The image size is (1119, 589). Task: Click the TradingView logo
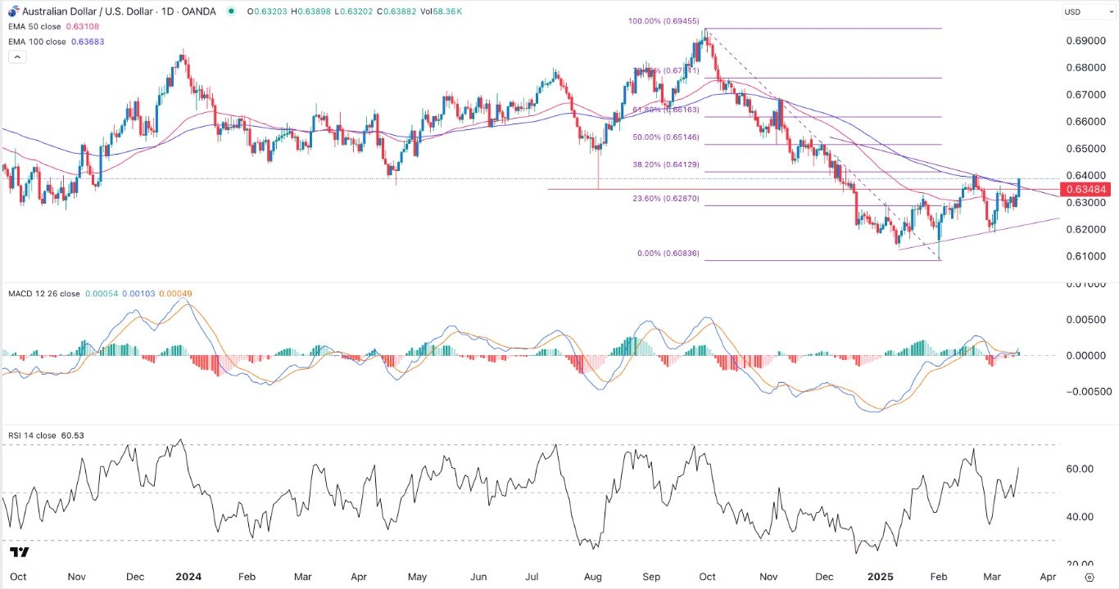[20, 553]
